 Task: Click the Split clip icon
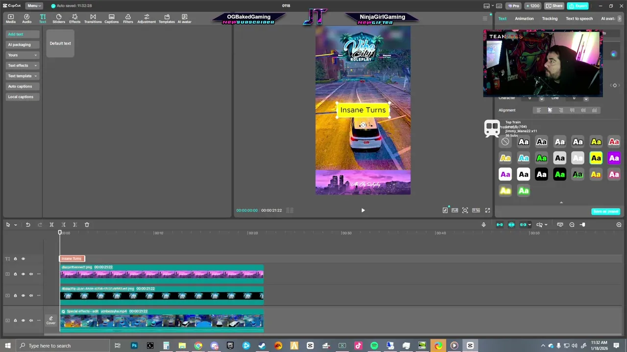[x=51, y=224]
